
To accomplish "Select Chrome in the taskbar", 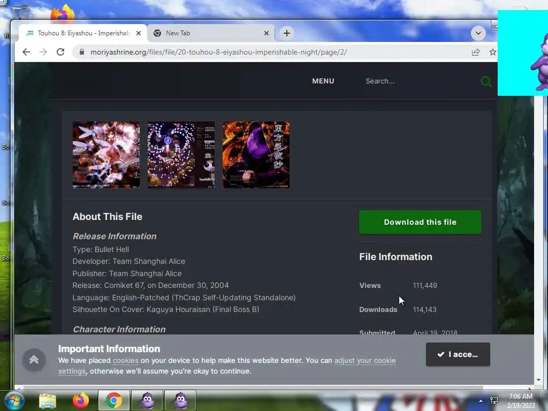I will tap(113, 400).
